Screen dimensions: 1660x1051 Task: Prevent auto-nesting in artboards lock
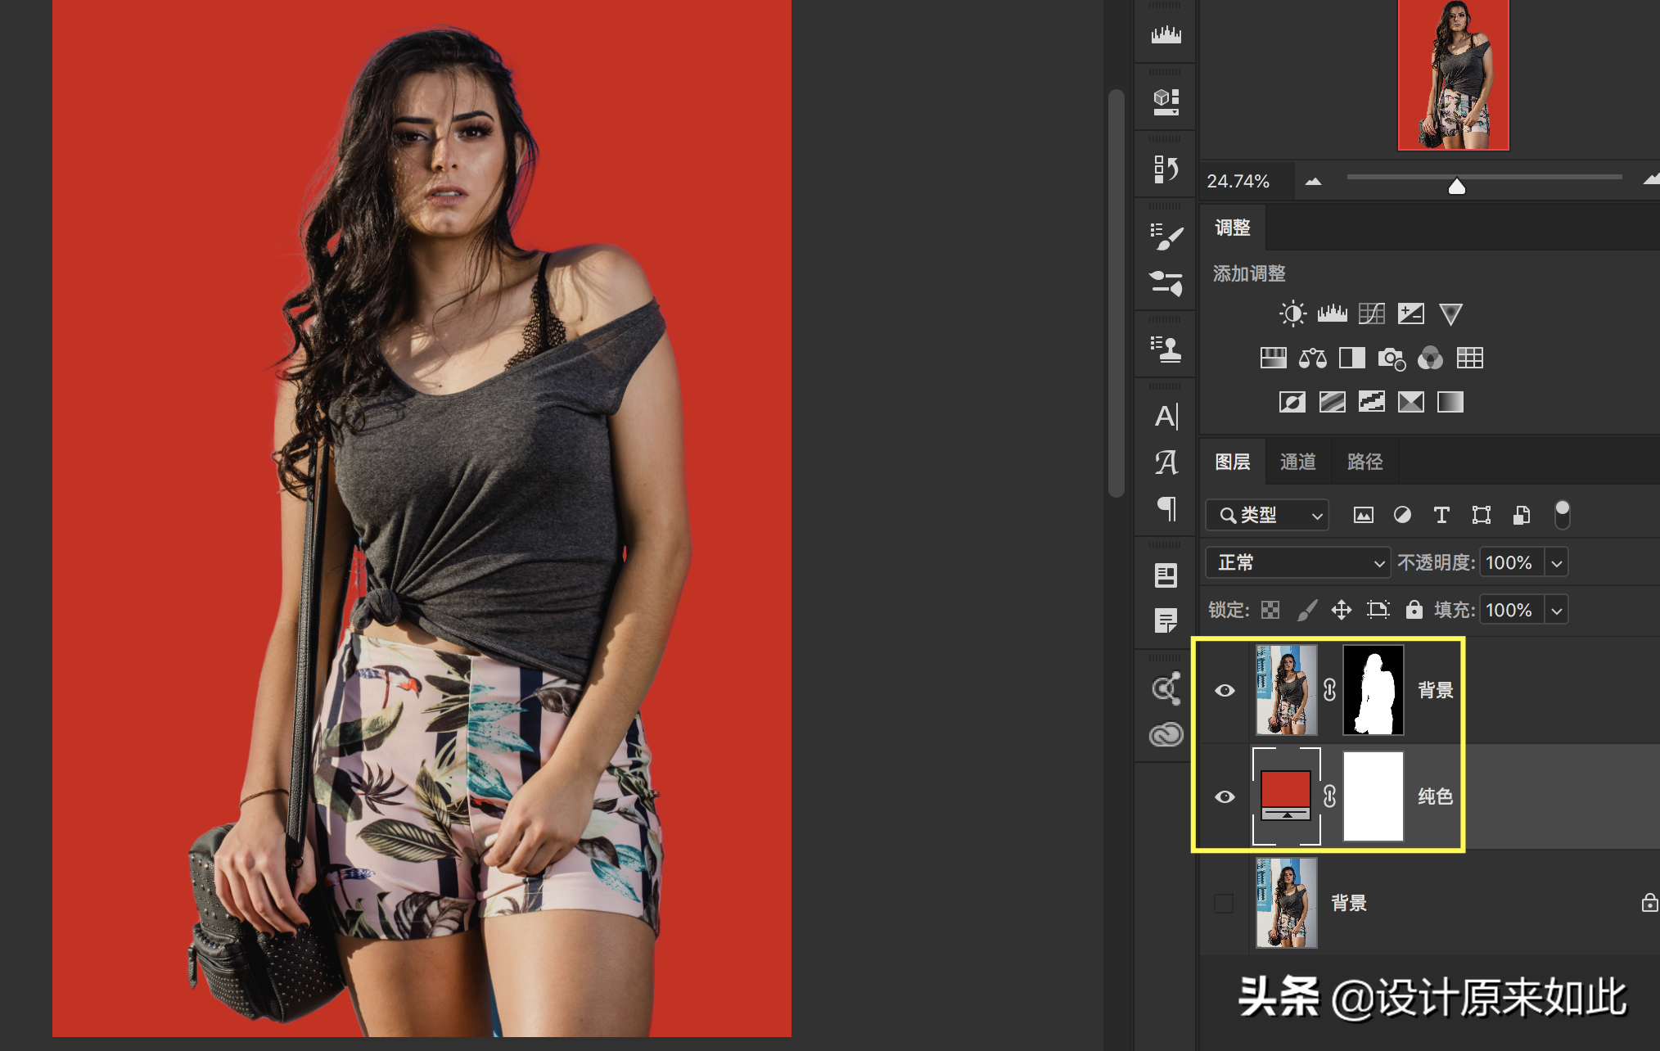[1378, 610]
